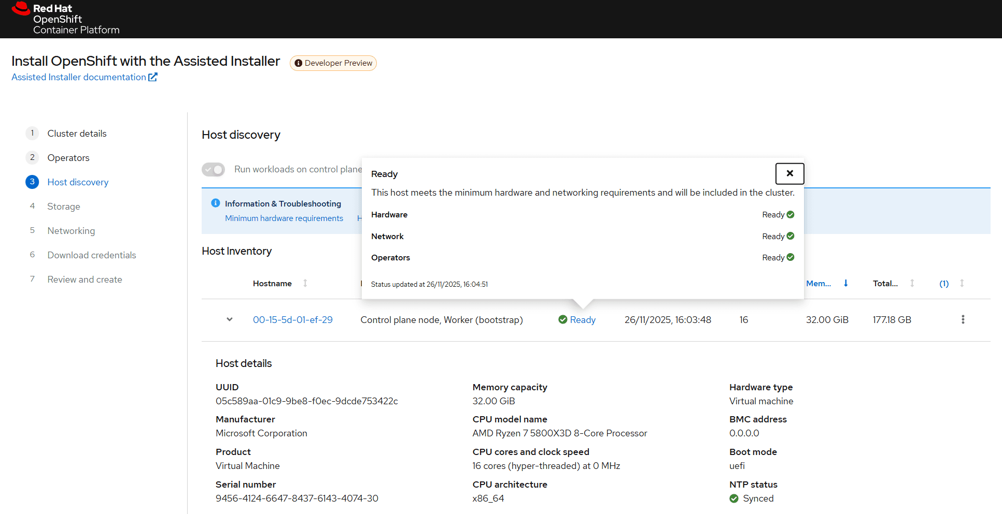Open the host row kebab actions menu
The height and width of the screenshot is (514, 1002).
click(x=963, y=319)
